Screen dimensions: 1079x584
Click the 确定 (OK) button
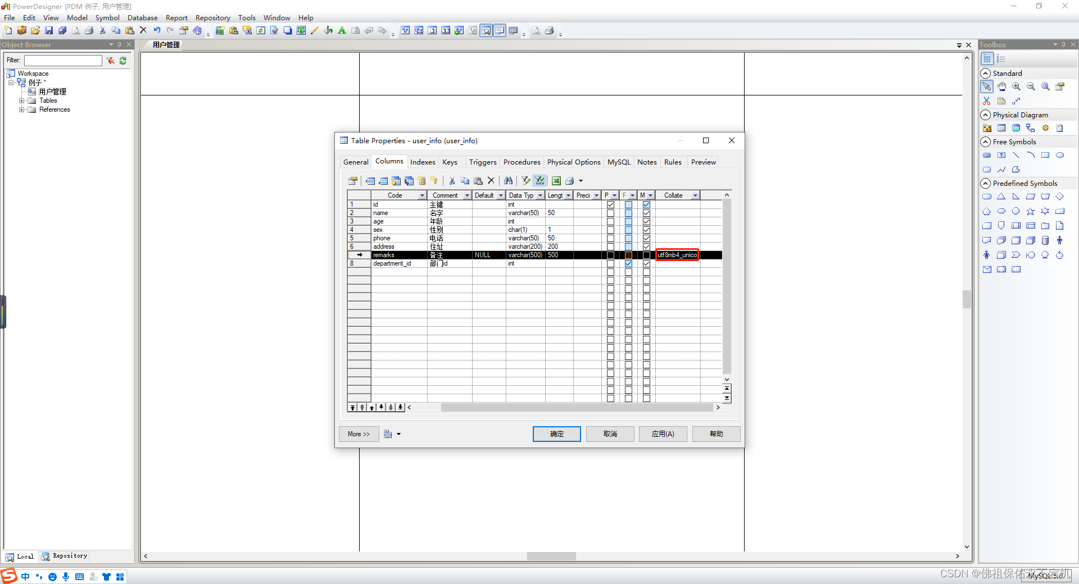pyautogui.click(x=557, y=434)
